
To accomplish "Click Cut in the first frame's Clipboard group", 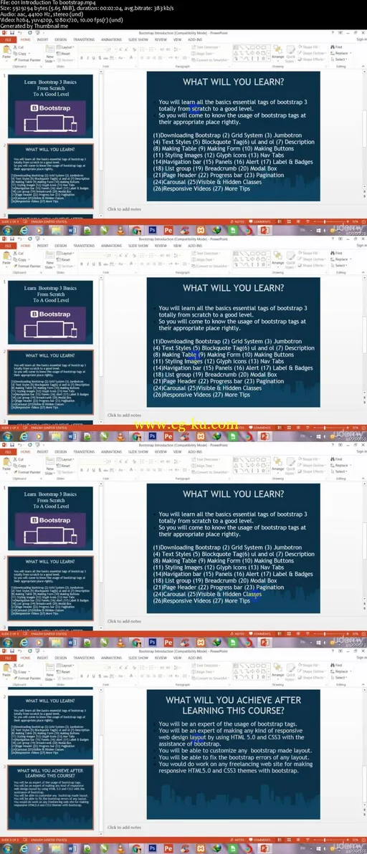I will (20, 48).
